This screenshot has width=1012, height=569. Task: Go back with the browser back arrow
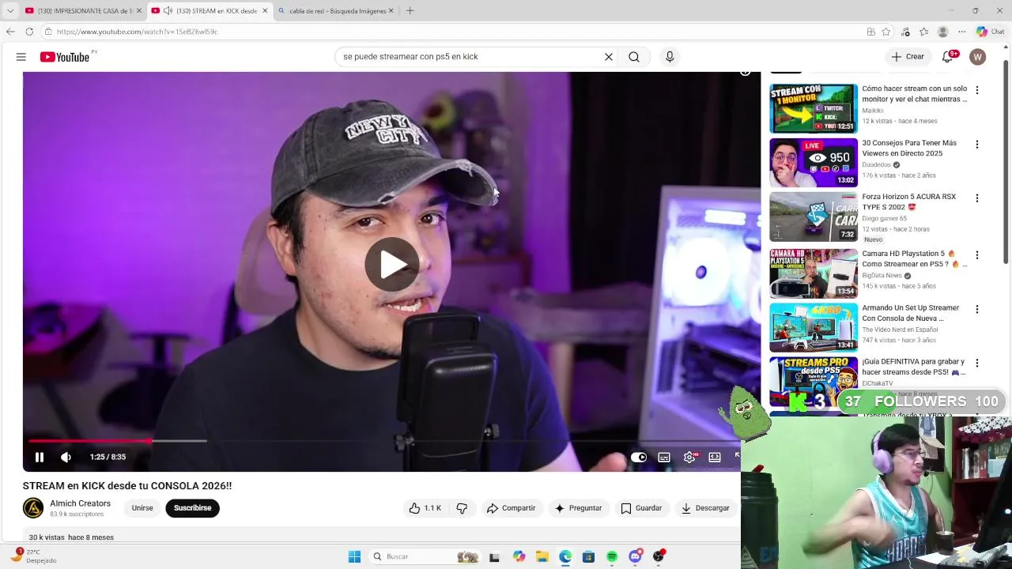(x=10, y=32)
